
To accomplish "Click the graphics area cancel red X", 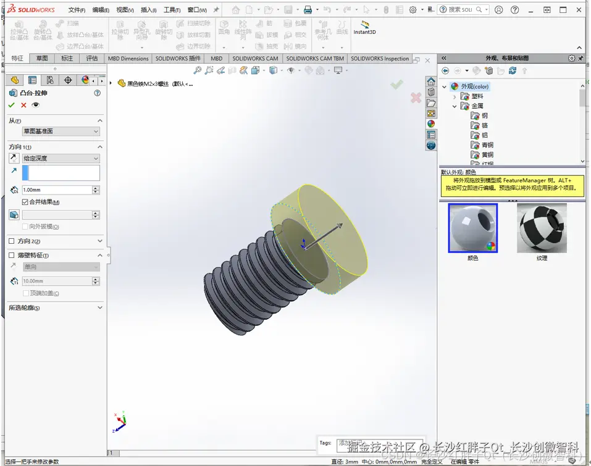I will [x=416, y=98].
